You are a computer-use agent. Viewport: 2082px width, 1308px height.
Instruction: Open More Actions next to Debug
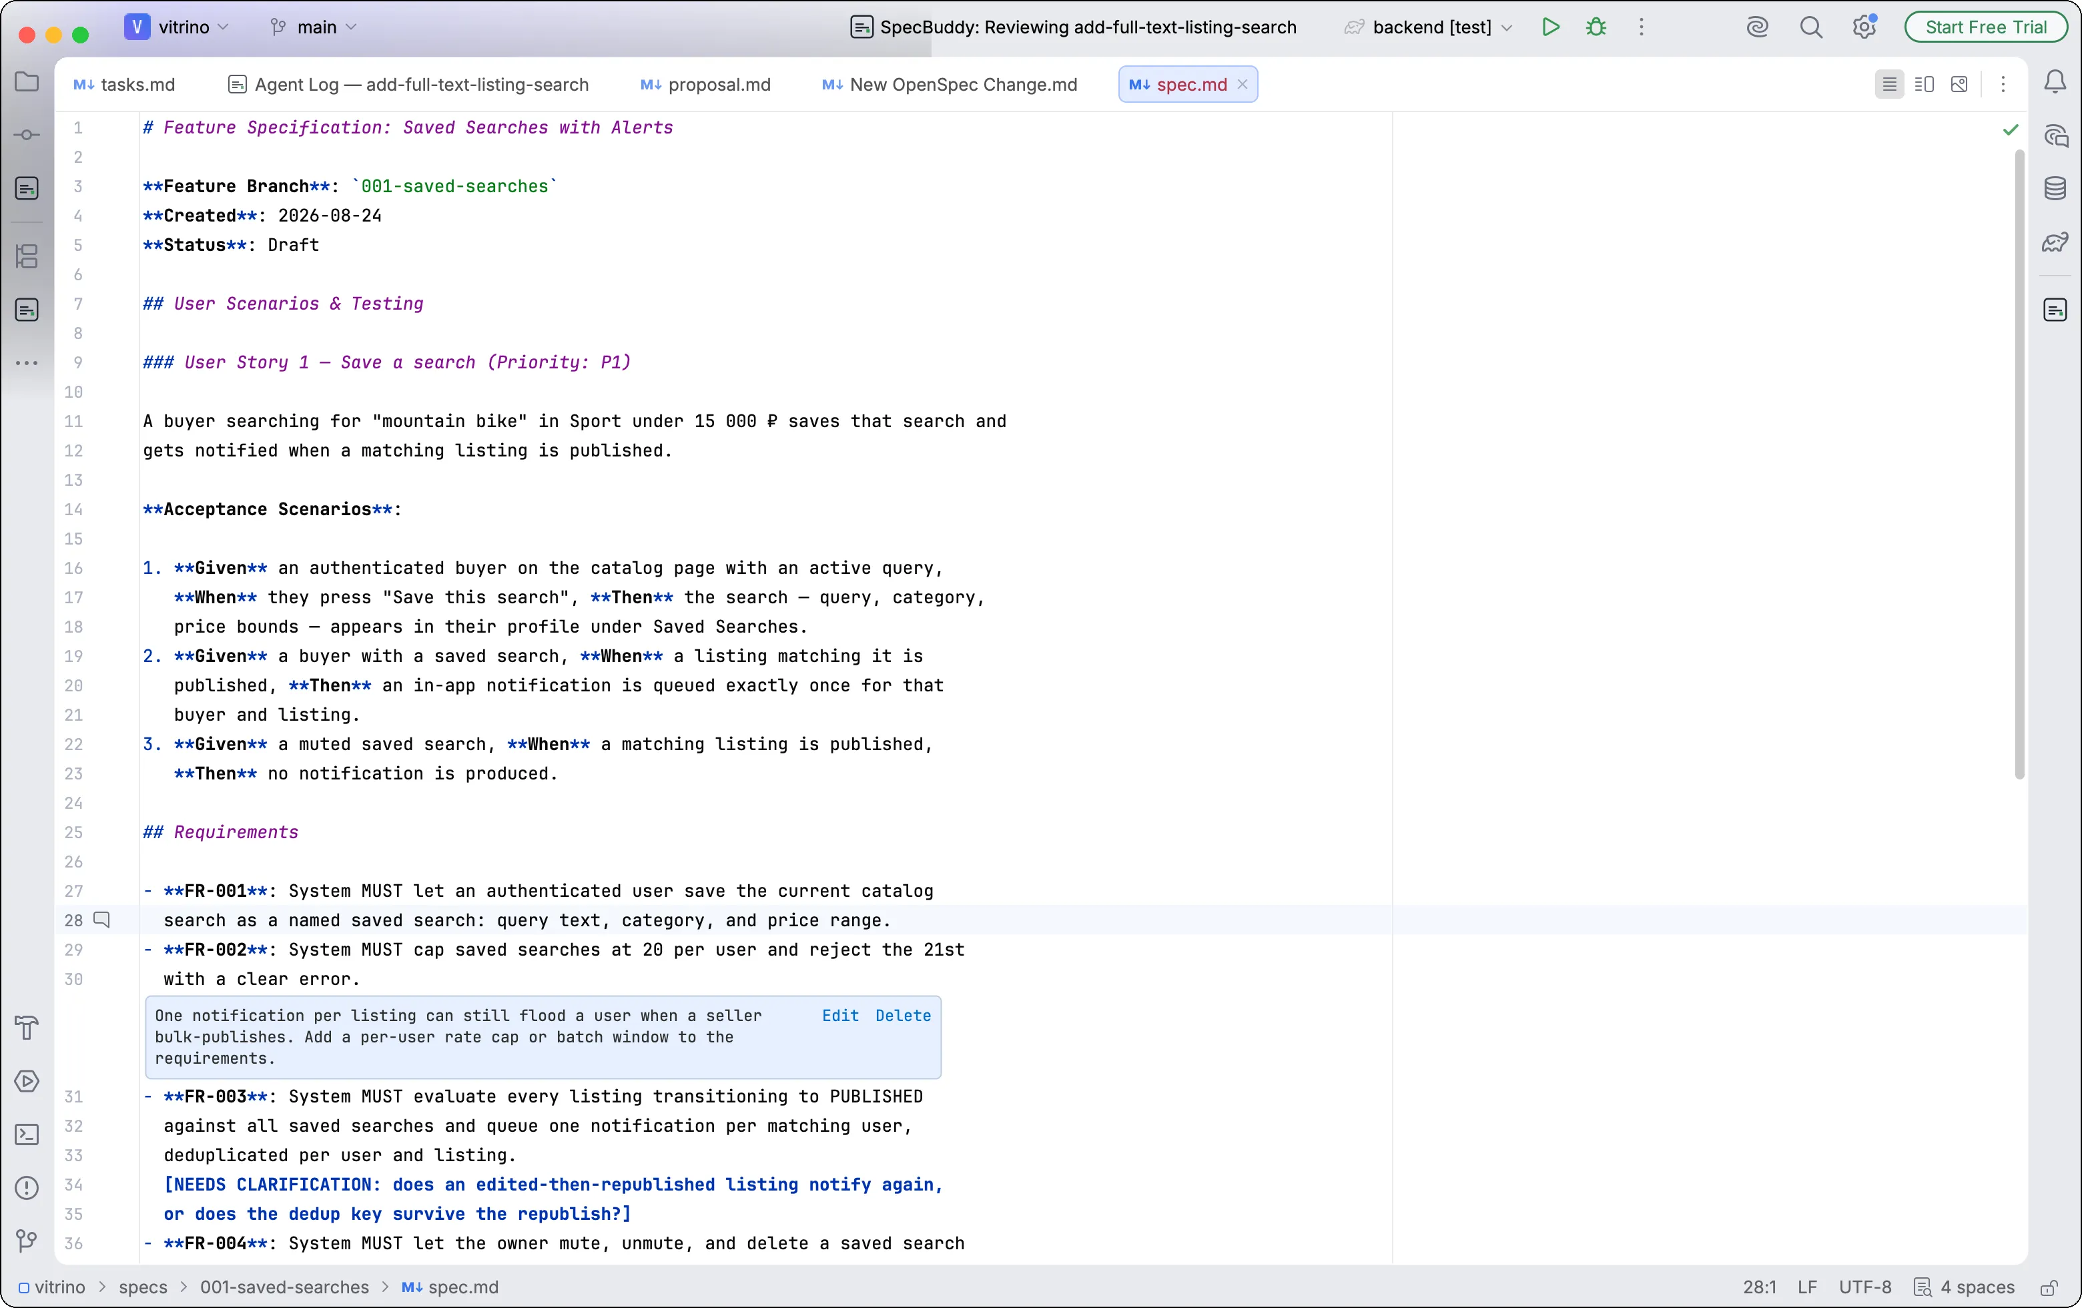click(x=1641, y=27)
